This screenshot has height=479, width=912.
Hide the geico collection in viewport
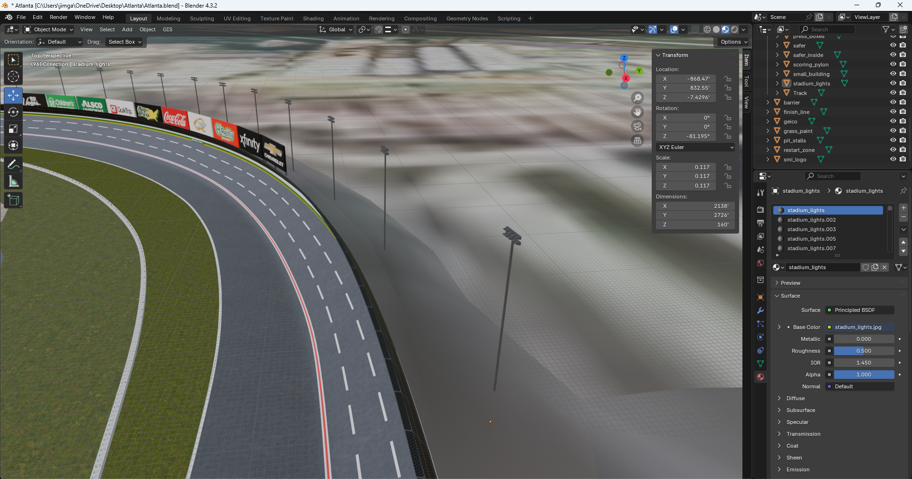coord(893,122)
